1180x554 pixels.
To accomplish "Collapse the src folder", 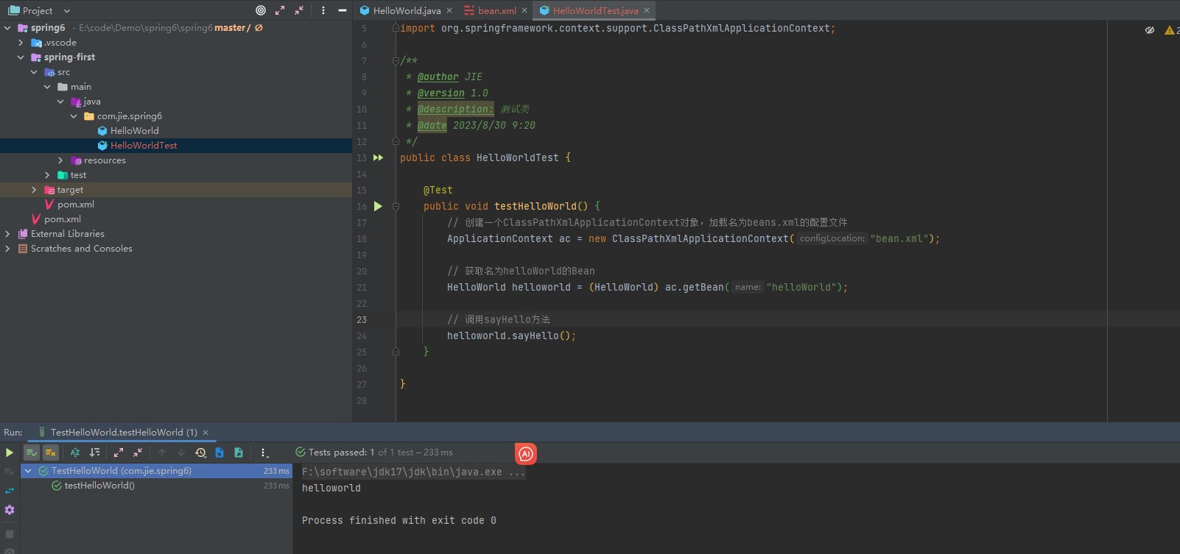I will point(34,72).
